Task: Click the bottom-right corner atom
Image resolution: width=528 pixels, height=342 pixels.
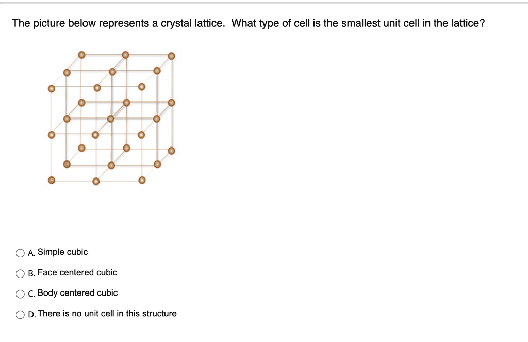Action: pyautogui.click(x=141, y=181)
